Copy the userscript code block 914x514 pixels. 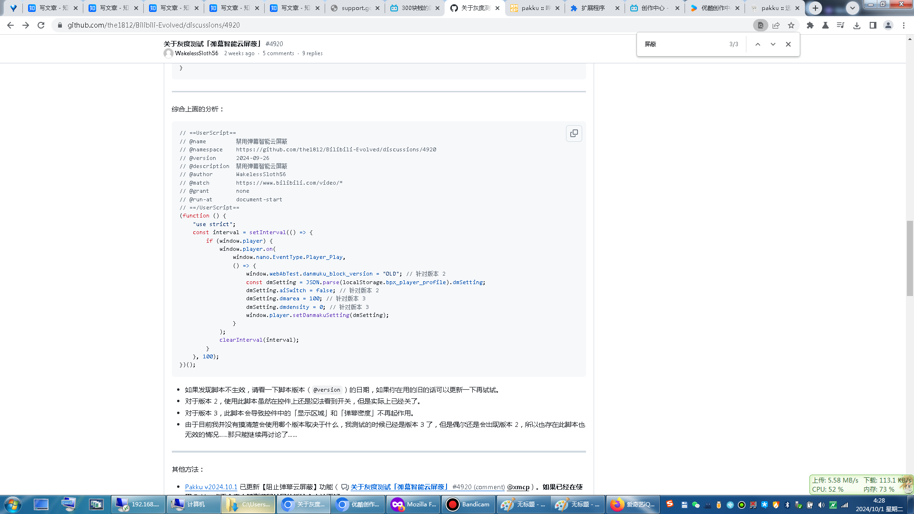(x=574, y=134)
